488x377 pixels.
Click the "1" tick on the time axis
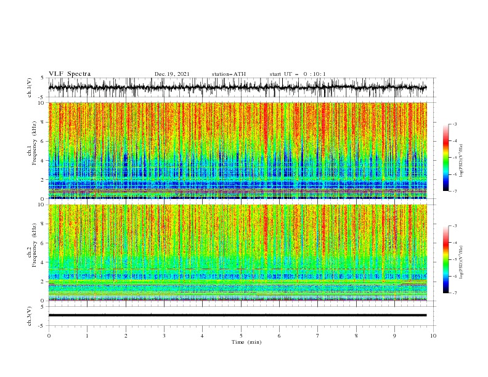point(87,336)
